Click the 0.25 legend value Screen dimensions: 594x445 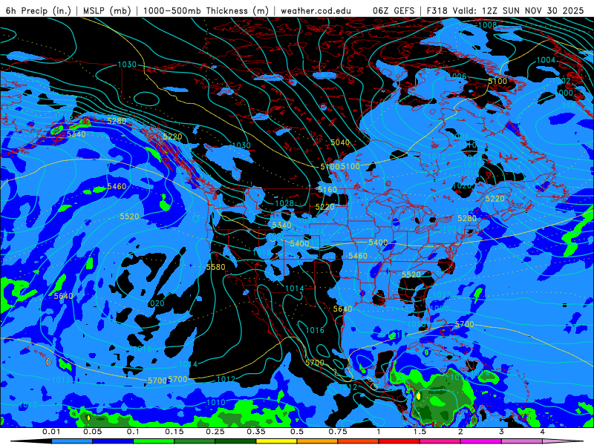(215, 432)
